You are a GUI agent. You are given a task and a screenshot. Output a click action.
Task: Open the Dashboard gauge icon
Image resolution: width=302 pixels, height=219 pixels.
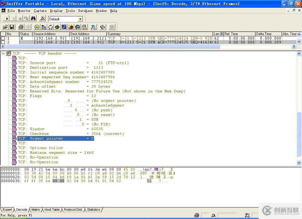pyautogui.click(x=37, y=27)
